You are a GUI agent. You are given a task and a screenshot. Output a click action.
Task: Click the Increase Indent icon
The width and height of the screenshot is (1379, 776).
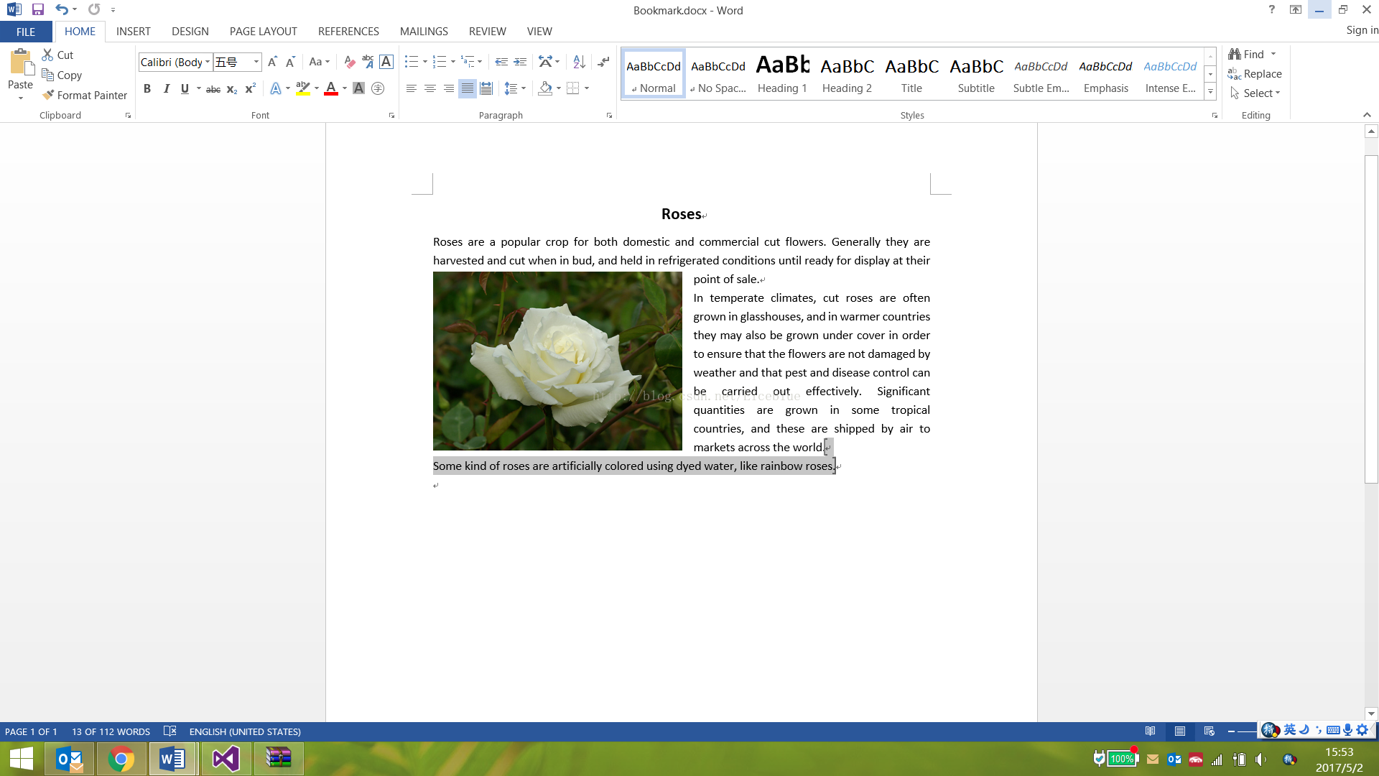[x=520, y=62]
